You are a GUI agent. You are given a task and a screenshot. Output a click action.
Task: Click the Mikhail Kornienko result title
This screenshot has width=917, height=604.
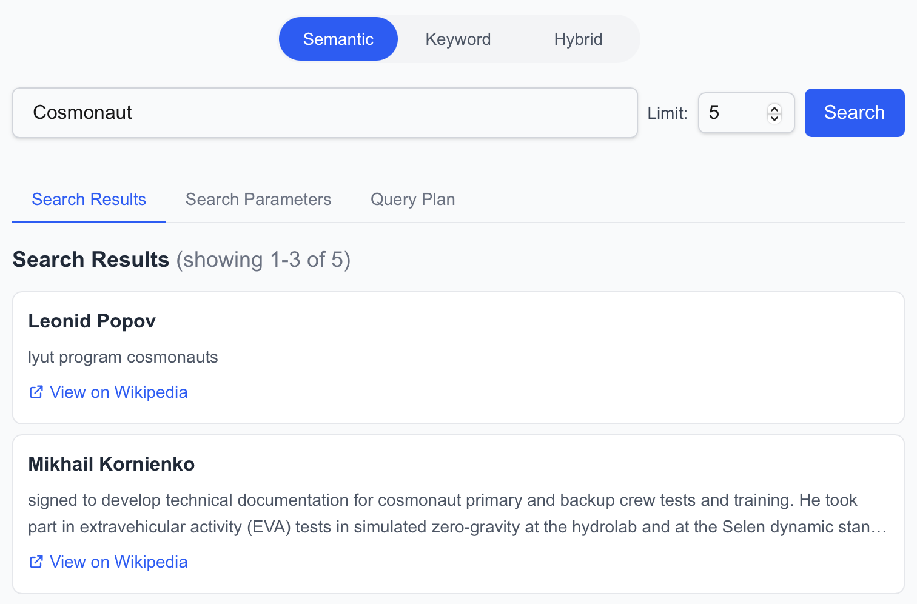pos(111,464)
